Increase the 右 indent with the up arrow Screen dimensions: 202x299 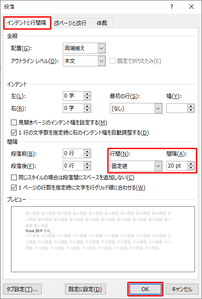tap(87, 106)
